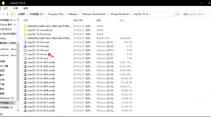Open Windows (C:) in navigation pane
This screenshot has width=211, height=117.
tap(7, 98)
